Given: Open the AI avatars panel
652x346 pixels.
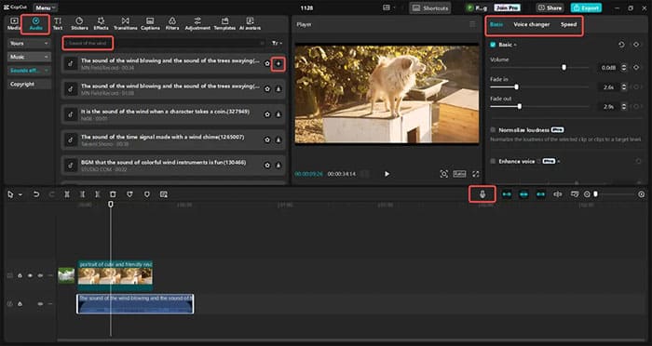Looking at the screenshot, I should 250,23.
